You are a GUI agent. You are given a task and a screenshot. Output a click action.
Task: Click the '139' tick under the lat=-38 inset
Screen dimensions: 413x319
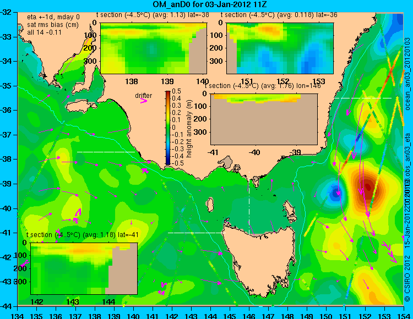(167, 81)
